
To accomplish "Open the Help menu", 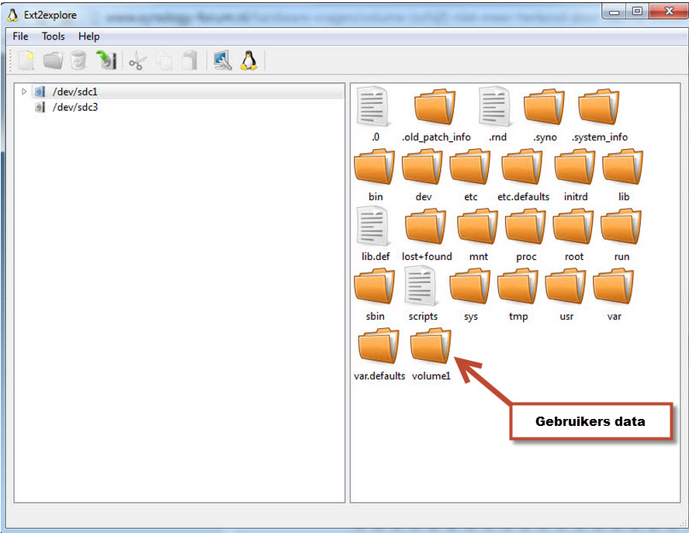I will (x=88, y=36).
